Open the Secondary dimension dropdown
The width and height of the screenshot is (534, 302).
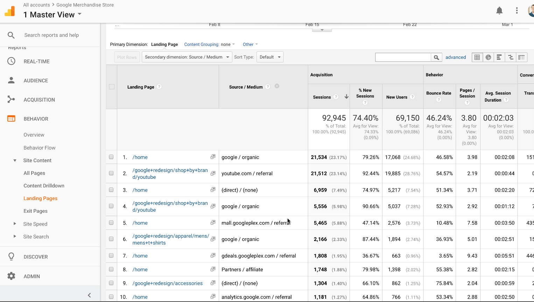tap(187, 57)
